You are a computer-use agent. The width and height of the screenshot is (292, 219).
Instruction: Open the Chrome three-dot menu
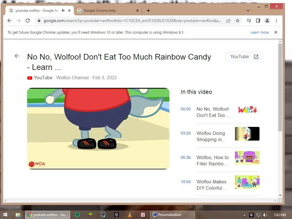point(276,21)
